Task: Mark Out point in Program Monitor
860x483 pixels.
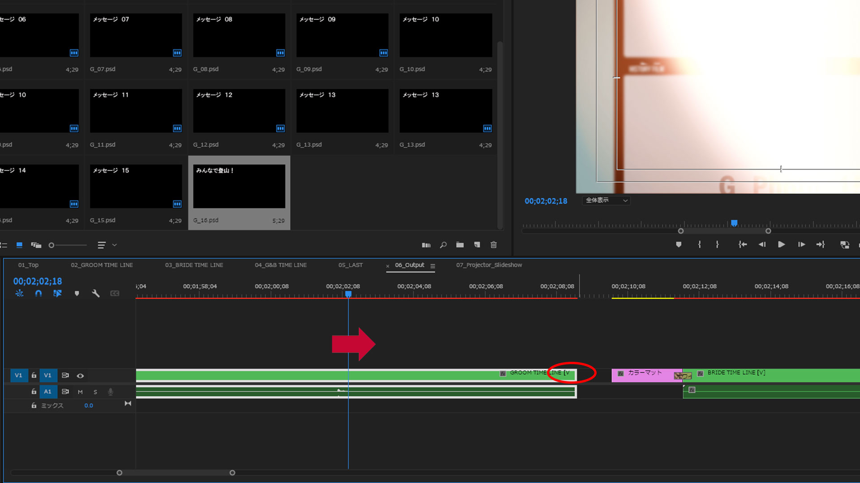Action: 718,245
